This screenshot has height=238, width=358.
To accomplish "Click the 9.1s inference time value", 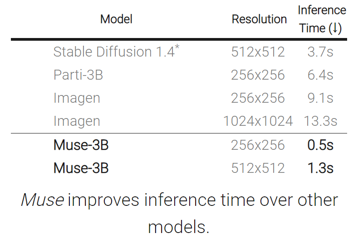I will (x=320, y=98).
